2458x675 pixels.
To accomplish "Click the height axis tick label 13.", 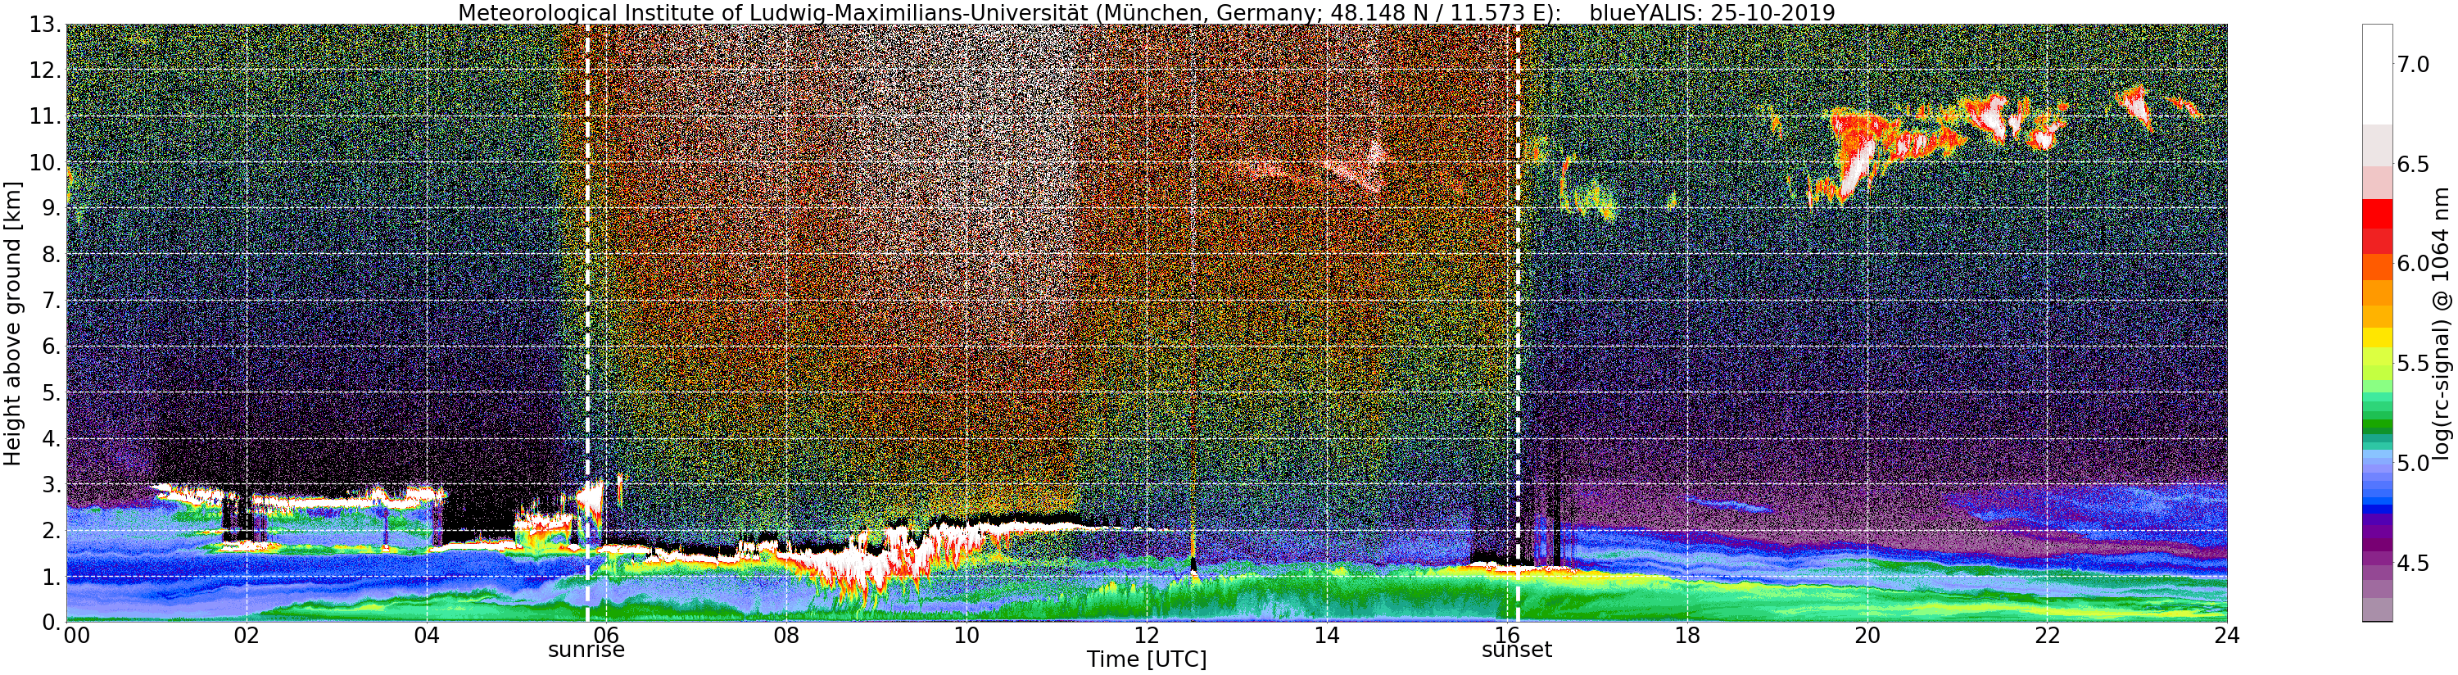I will pos(45,25).
